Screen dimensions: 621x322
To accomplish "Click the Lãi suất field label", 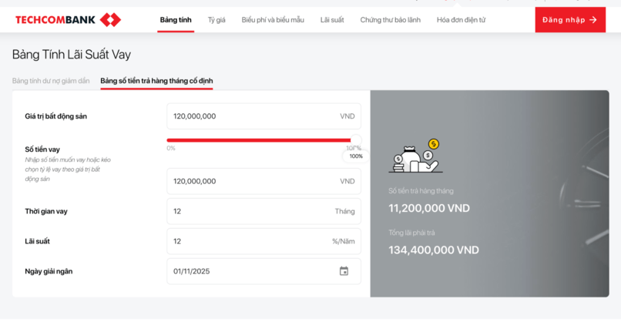I will (37, 241).
